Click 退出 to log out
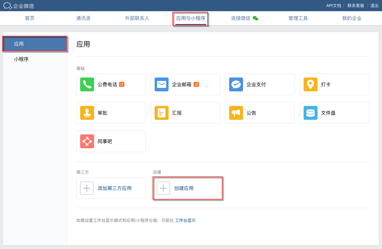Screen dimensions: 382x249 click(374, 6)
